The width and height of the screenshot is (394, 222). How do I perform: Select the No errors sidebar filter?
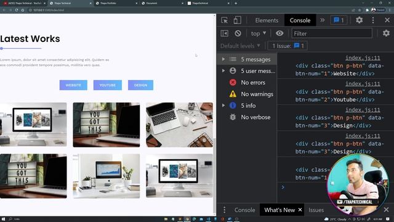pos(247,83)
